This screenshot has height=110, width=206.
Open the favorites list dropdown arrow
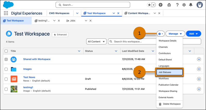click(154, 5)
